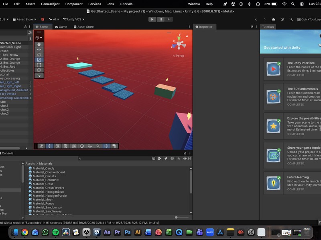Open The Unity interface tutorial
Image resolution: width=321 pixels, height=240 pixels.
tap(293, 69)
